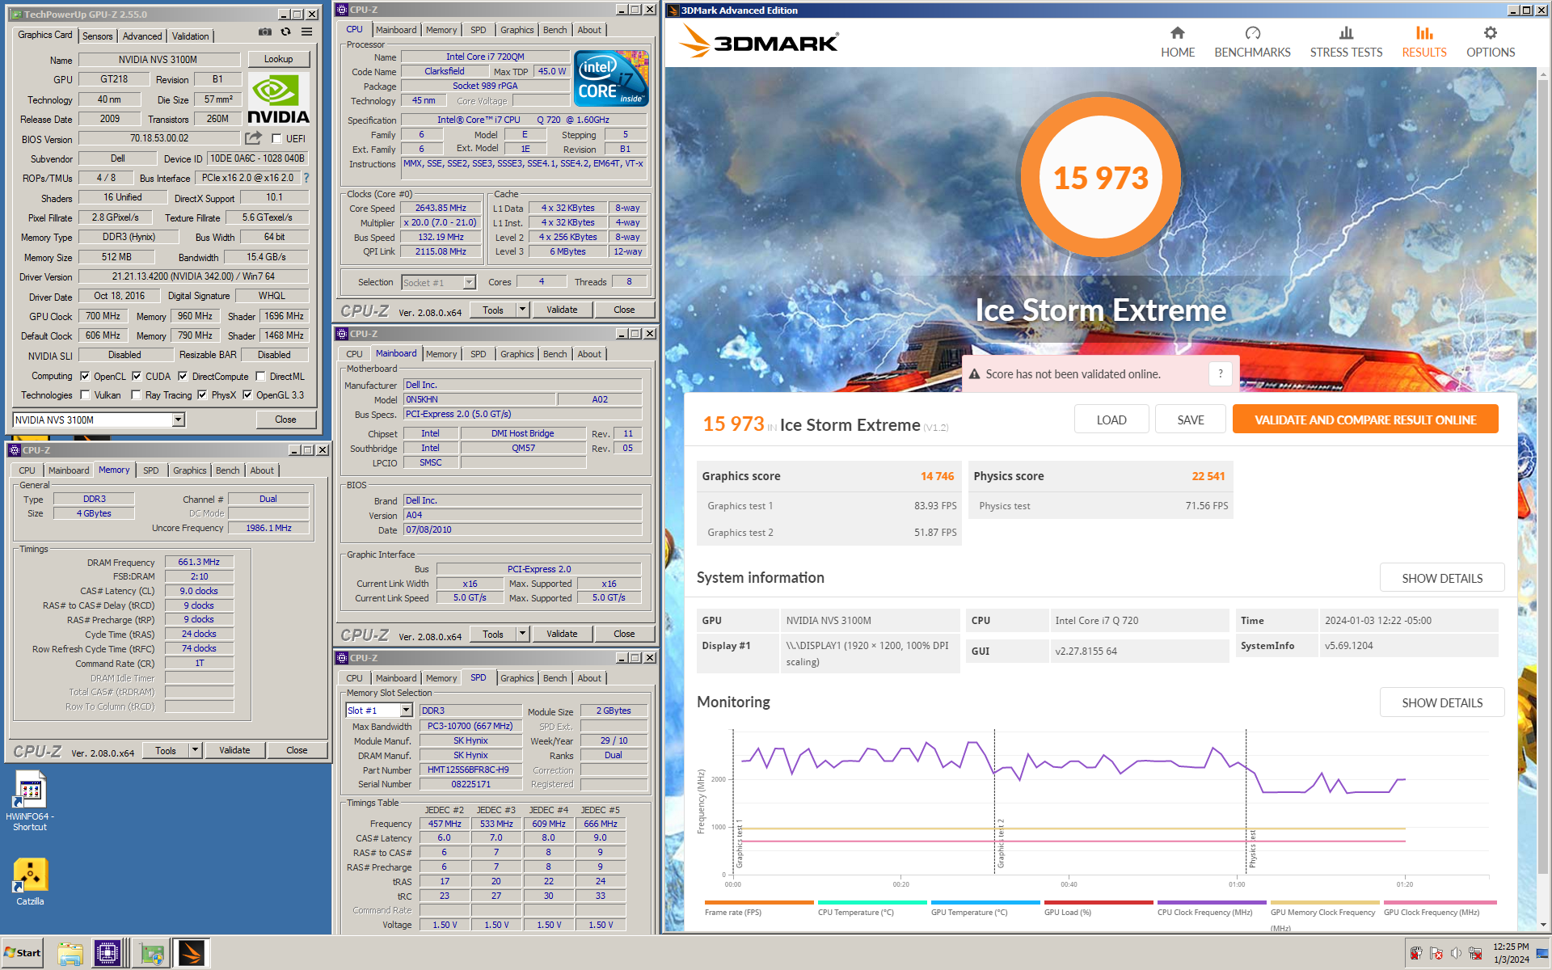The width and height of the screenshot is (1552, 970).
Task: Open About tab in CPU-Z Mainboard window
Action: pos(589,354)
